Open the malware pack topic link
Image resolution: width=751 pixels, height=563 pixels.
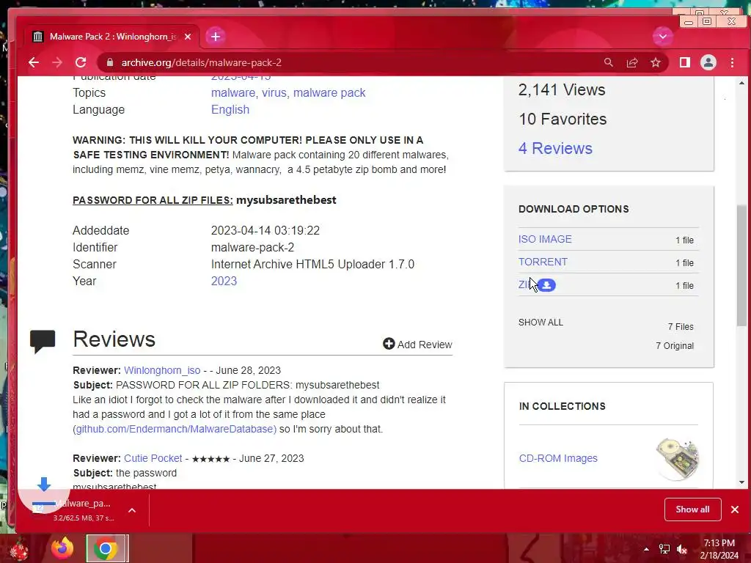coord(329,93)
